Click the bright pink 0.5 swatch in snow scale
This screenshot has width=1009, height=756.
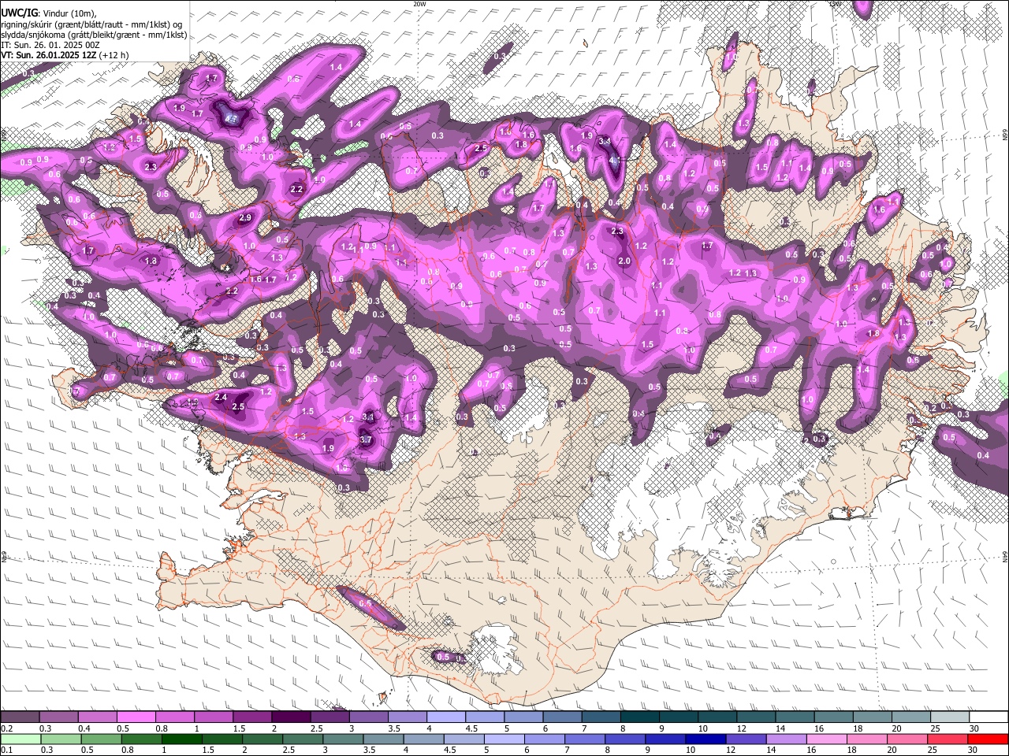coord(136,717)
